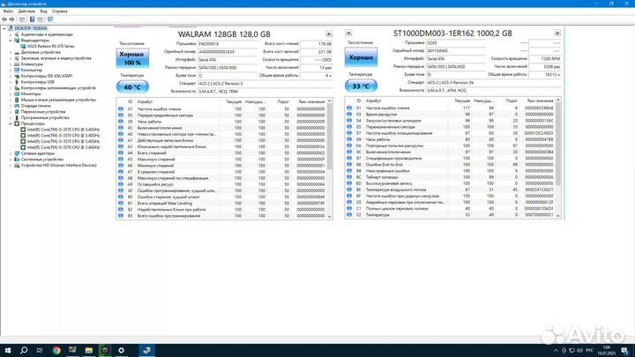Click the Аудиовходы и аудиовыходы speaker icon
The height and width of the screenshot is (357, 635).
(x=17, y=34)
